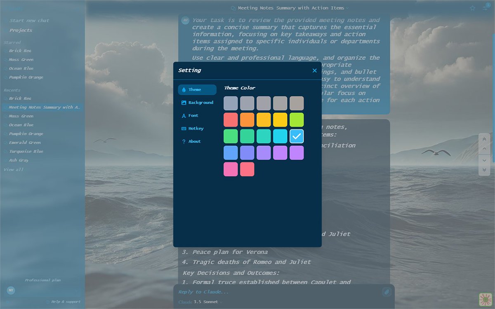The width and height of the screenshot is (495, 309).
Task: Open Moss Green chat under Recents
Action: [21, 116]
